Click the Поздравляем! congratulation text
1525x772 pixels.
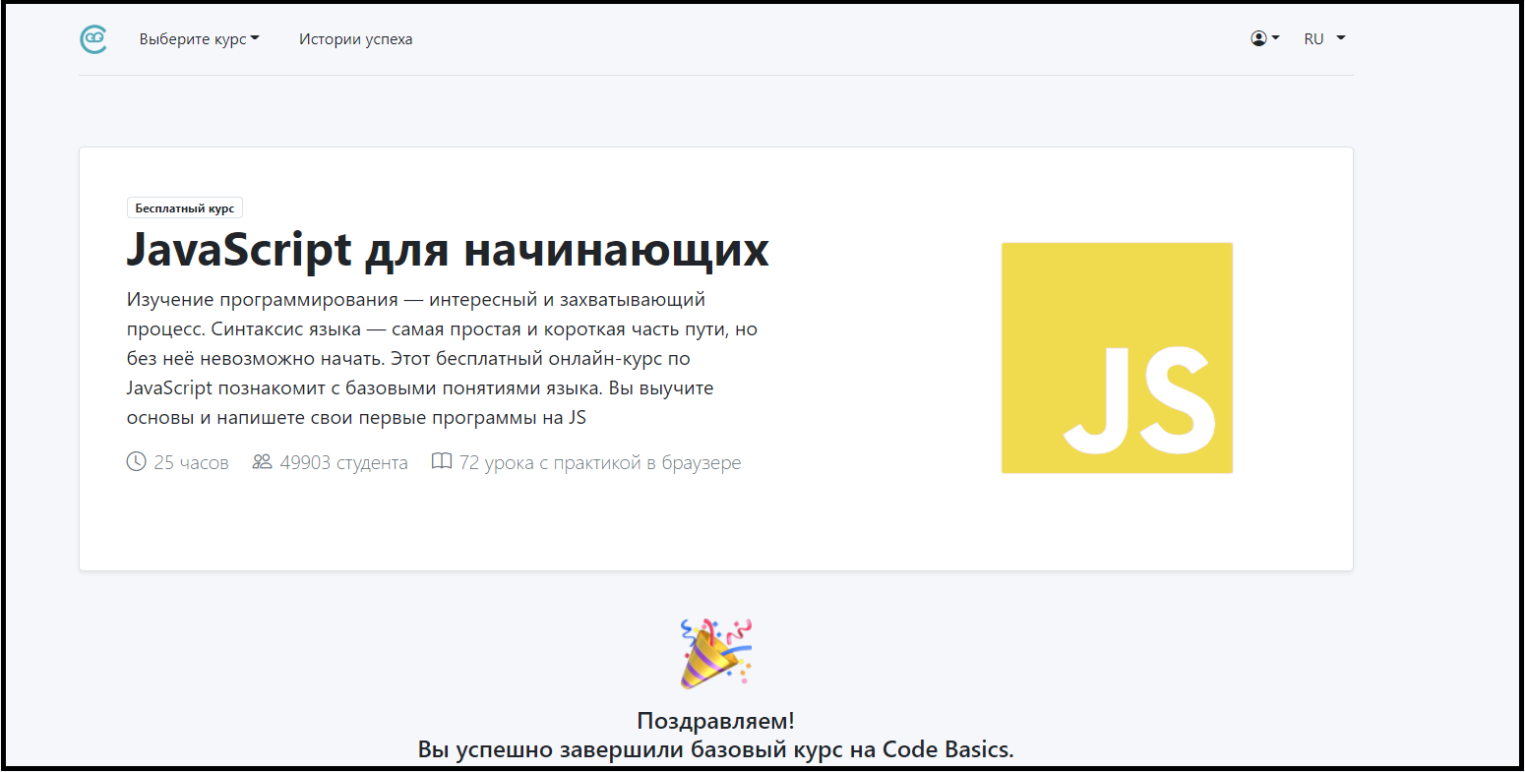click(x=715, y=721)
